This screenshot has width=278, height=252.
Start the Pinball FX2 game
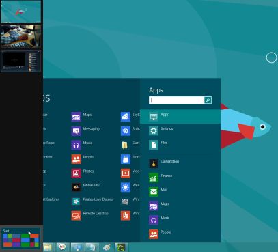[x=76, y=188]
